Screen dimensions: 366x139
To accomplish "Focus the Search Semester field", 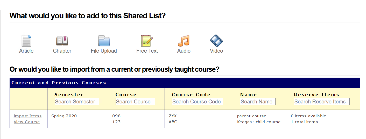I will 77,102.
